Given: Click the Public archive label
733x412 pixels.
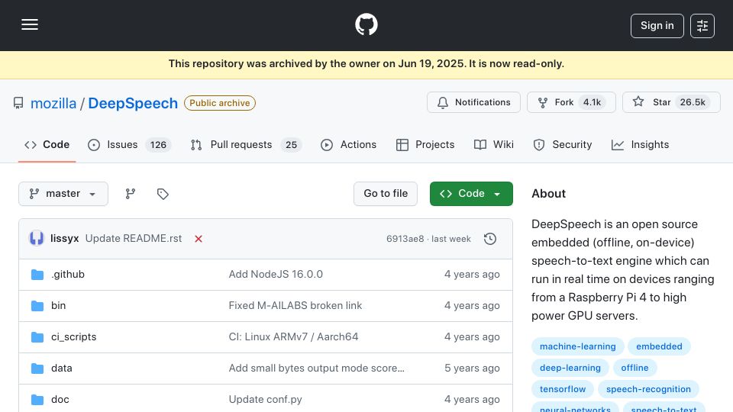Looking at the screenshot, I should click(220, 103).
